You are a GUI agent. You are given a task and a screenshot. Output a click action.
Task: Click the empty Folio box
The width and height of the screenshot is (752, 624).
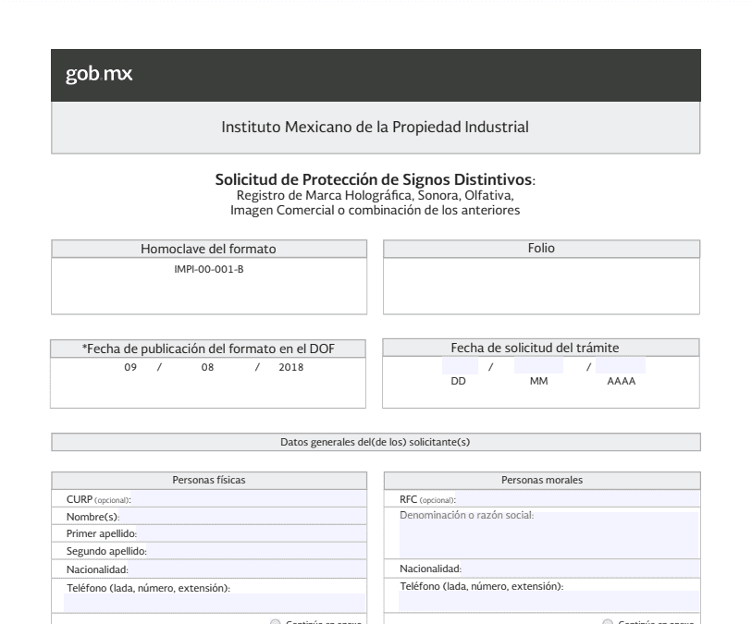(541, 287)
